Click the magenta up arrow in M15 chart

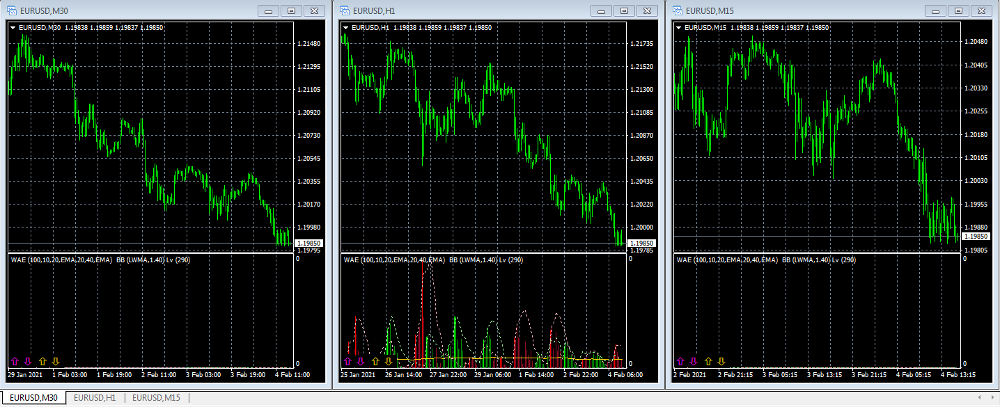pyautogui.click(x=680, y=362)
